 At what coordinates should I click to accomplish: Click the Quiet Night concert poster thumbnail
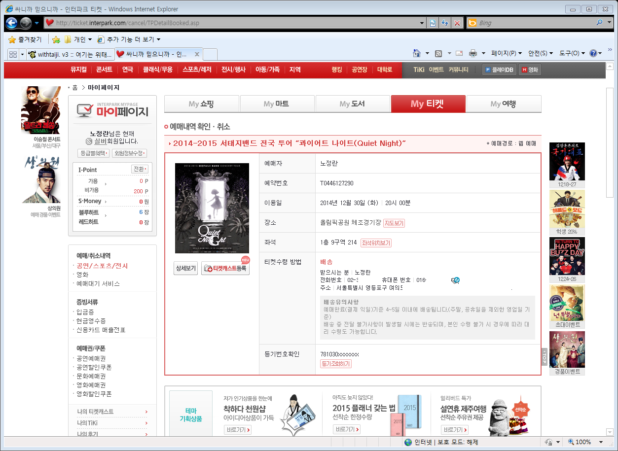click(x=212, y=208)
